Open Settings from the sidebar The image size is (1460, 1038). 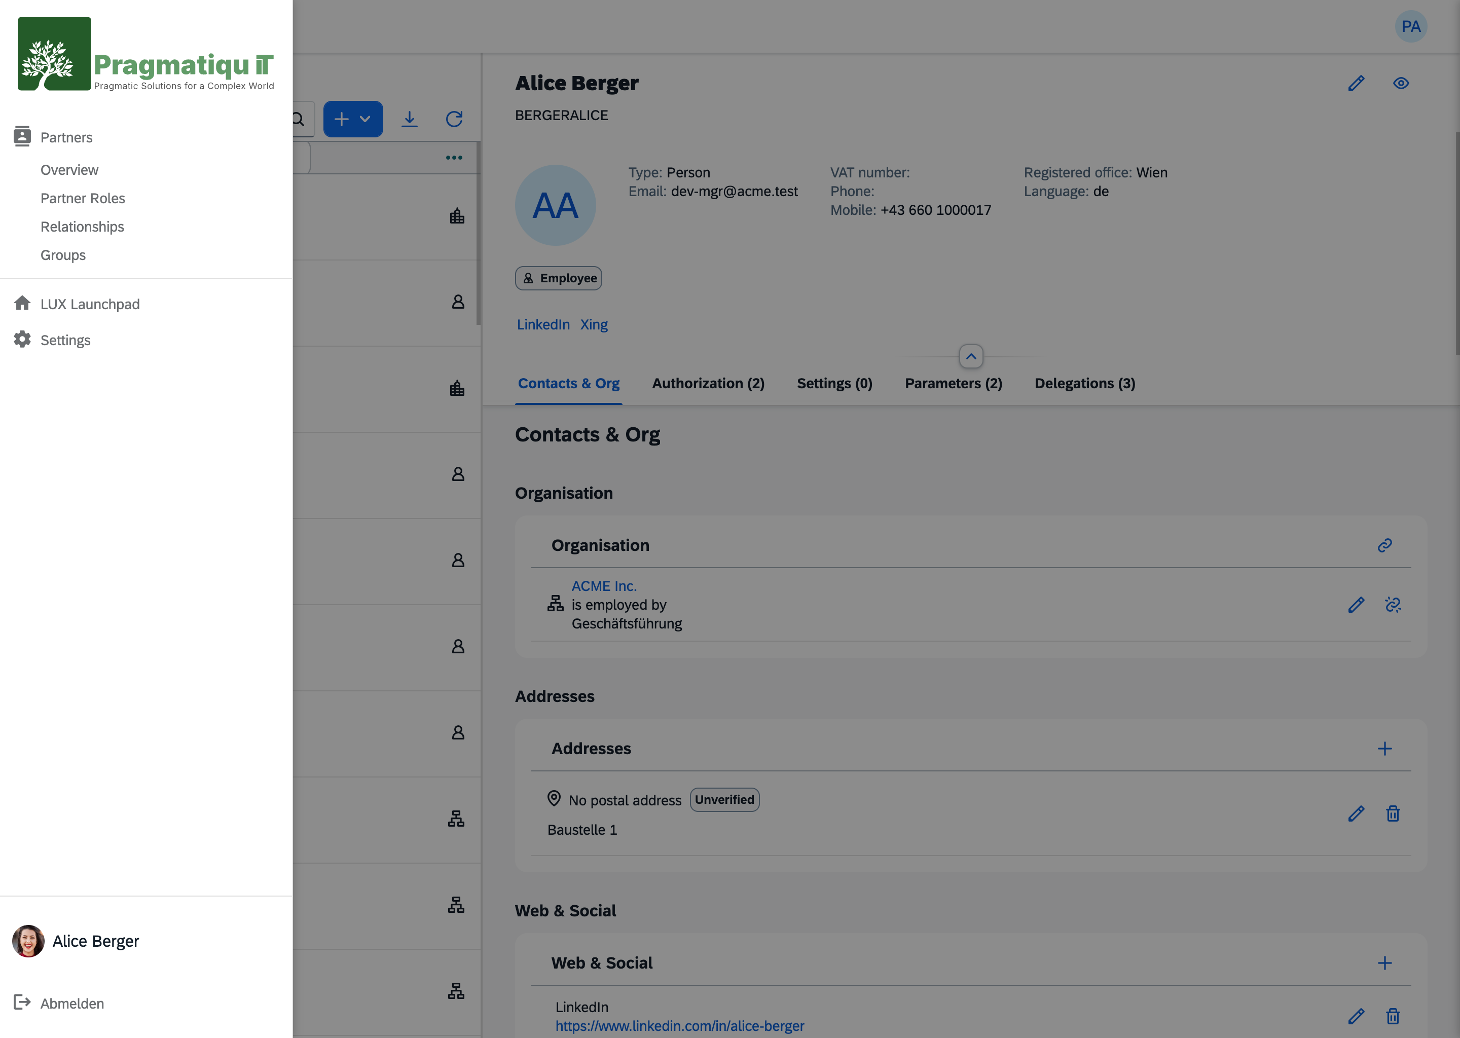65,340
